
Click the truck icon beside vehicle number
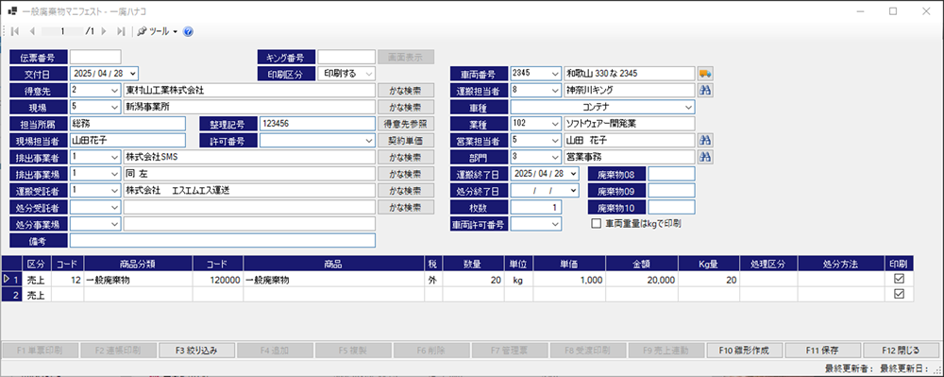pos(705,74)
